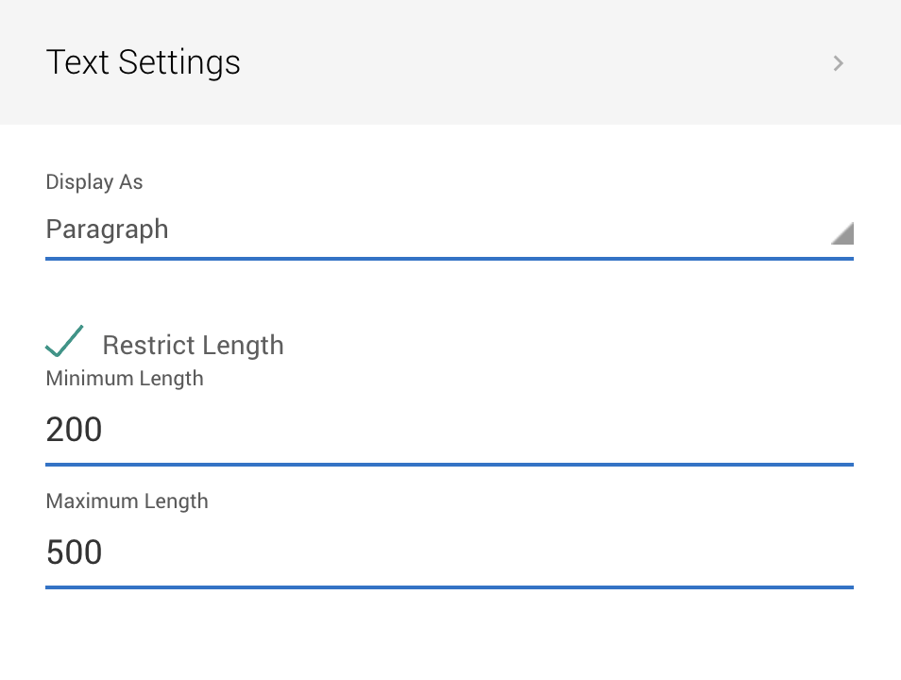
Task: Click the dropdown corner indicator beside Paragraph
Action: (841, 232)
